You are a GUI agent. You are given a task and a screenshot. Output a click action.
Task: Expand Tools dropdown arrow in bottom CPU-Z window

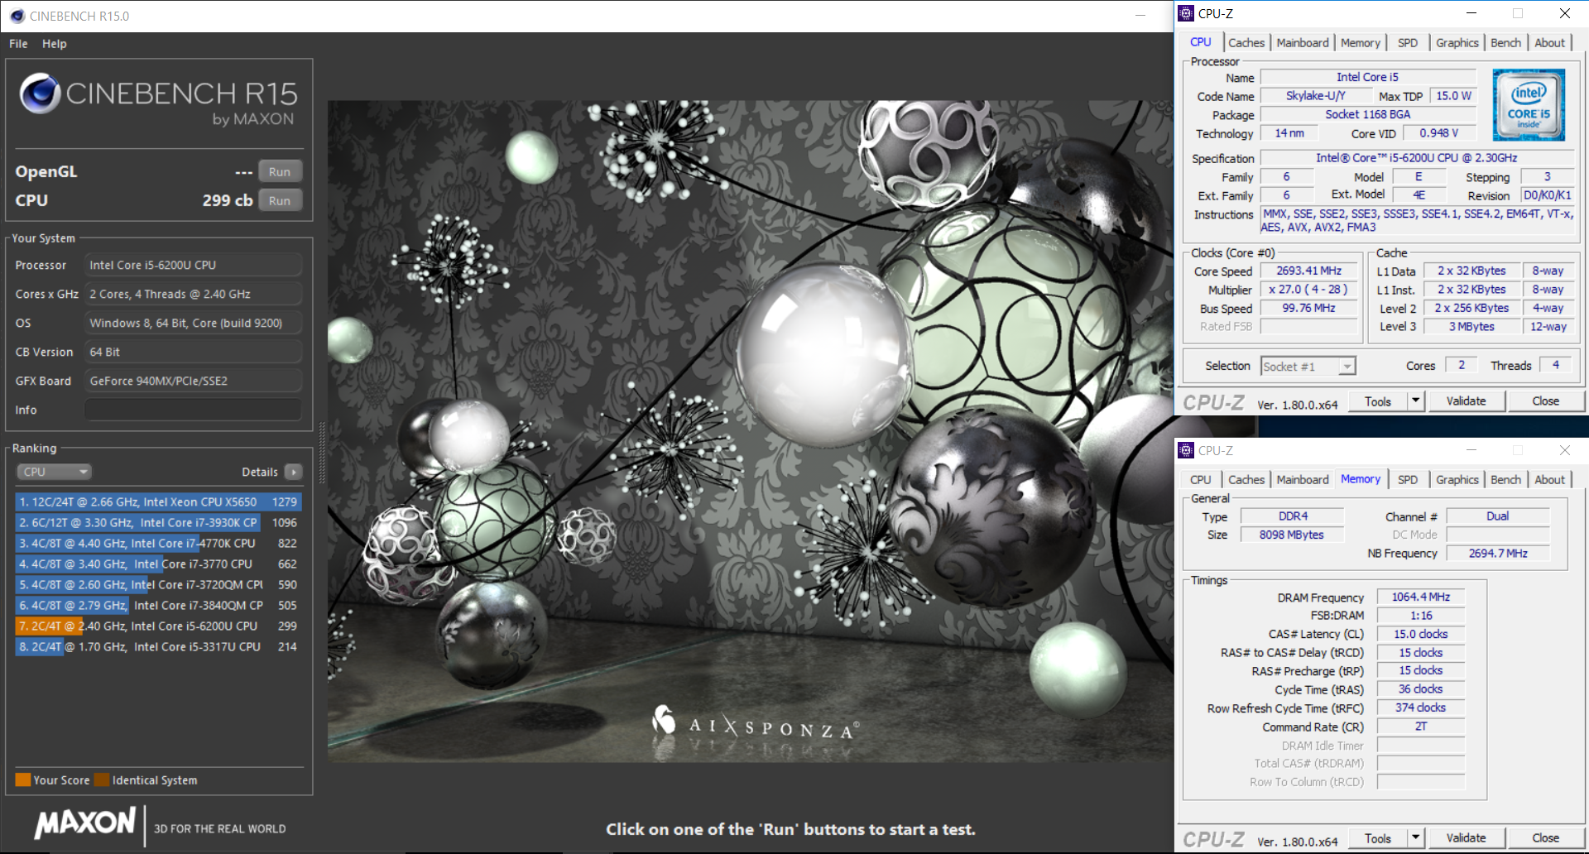[x=1415, y=838]
